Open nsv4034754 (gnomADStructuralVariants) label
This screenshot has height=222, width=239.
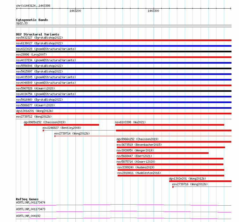[x=46, y=94]
